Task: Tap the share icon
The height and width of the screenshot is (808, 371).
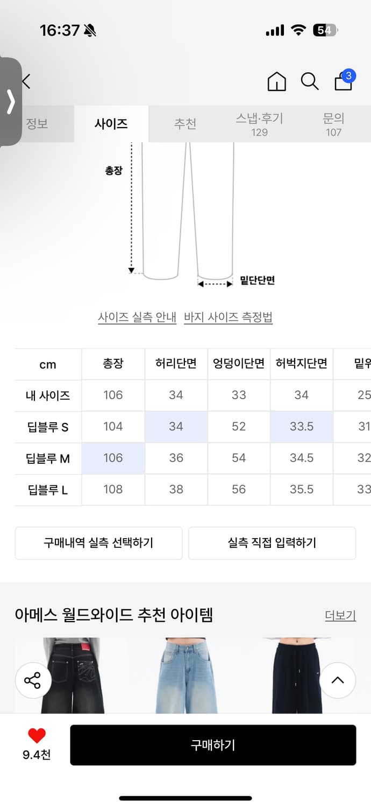Action: coord(33,680)
